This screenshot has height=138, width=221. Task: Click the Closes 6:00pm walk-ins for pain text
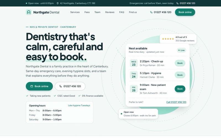coord(140,116)
